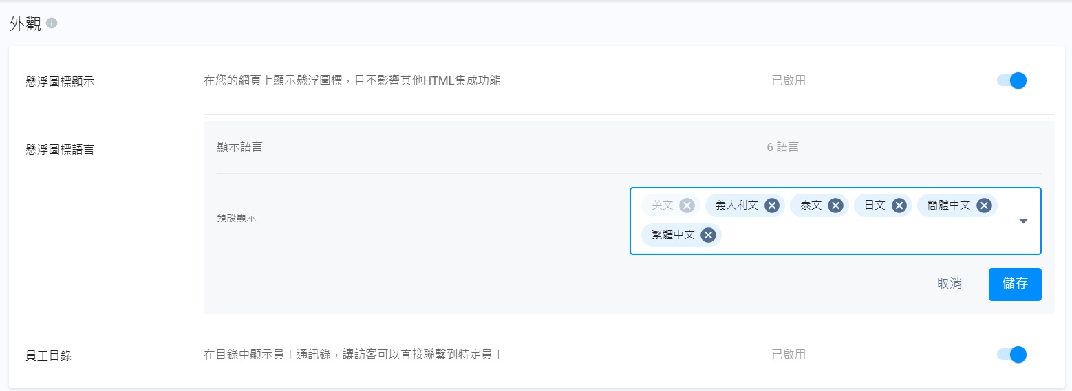Click the 簡體中文 tag text

(x=949, y=205)
